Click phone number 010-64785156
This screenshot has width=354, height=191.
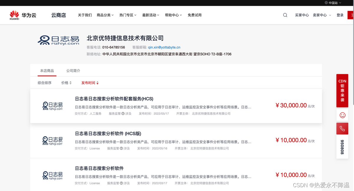[114, 47]
